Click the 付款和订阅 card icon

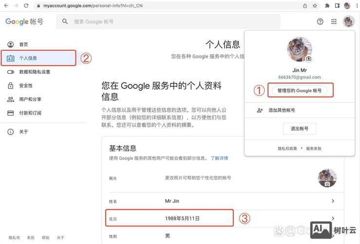[x=11, y=113]
